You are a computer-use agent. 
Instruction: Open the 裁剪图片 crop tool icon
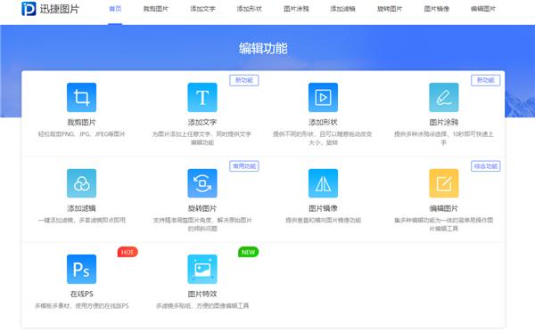(81, 97)
